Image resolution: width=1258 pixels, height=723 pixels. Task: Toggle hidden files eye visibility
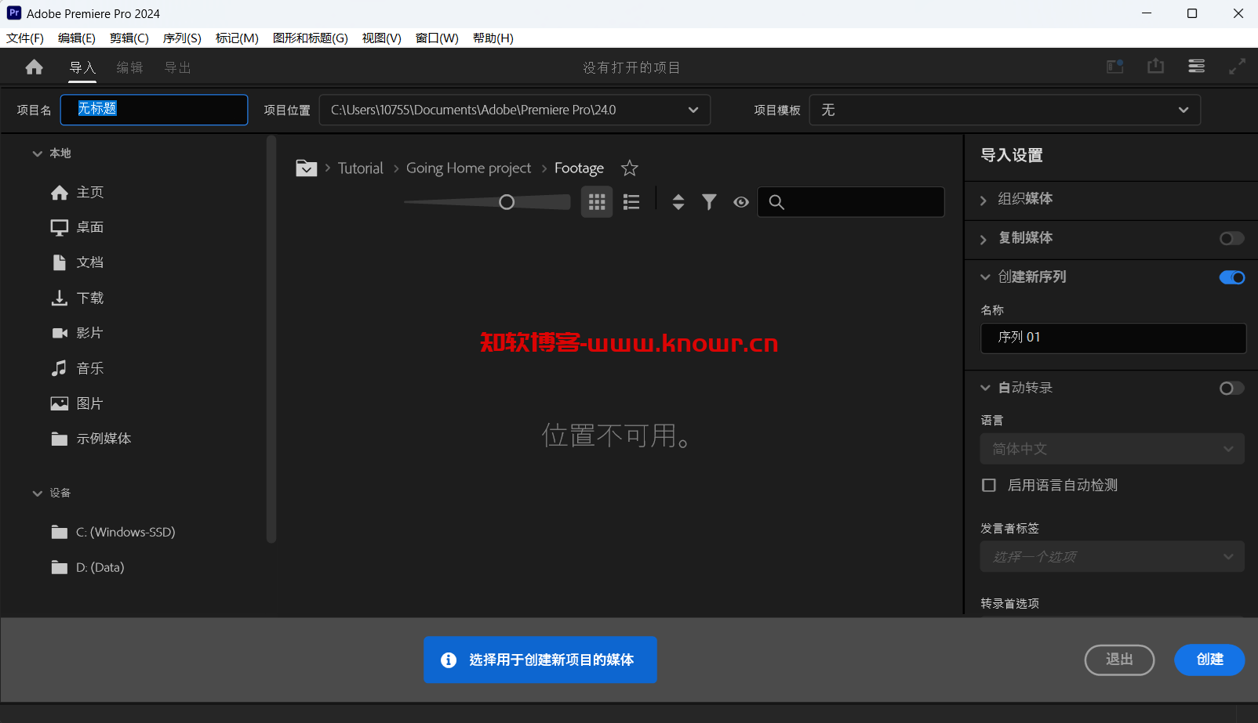pyautogui.click(x=741, y=202)
